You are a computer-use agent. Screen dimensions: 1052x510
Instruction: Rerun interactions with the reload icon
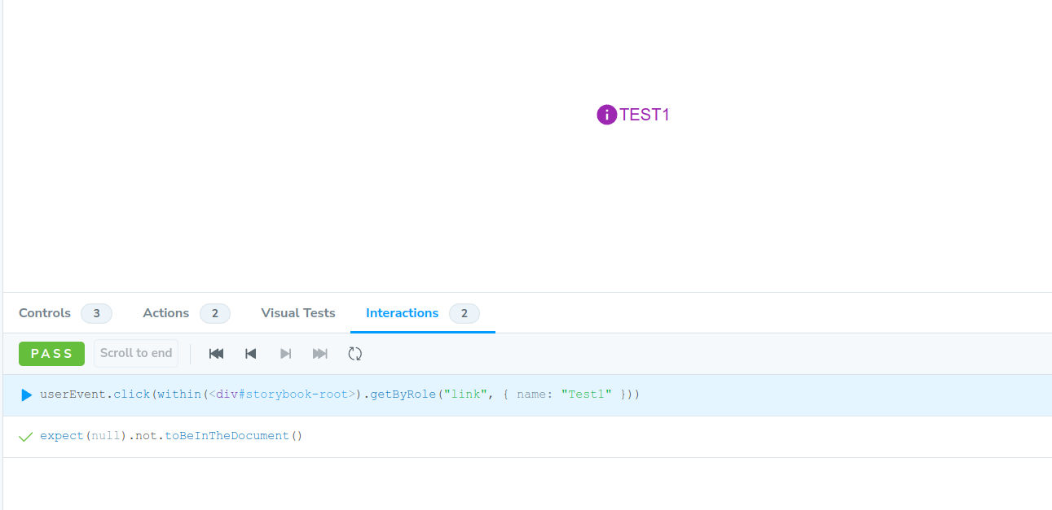(354, 354)
